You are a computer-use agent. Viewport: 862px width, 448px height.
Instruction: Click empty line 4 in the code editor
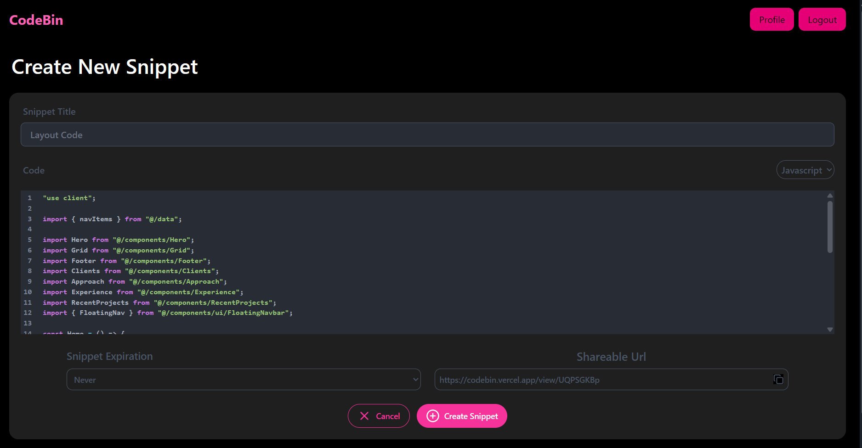coord(184,229)
